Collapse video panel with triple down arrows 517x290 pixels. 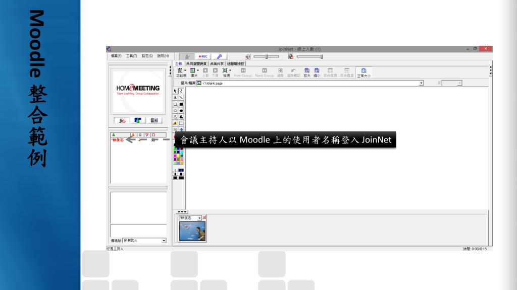coord(182,212)
